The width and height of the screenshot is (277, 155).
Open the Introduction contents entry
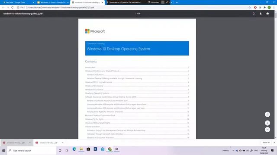137,67
